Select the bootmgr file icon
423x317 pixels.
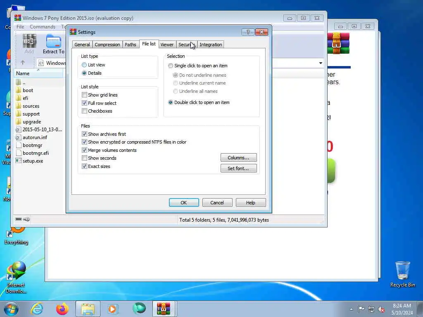pos(18,145)
